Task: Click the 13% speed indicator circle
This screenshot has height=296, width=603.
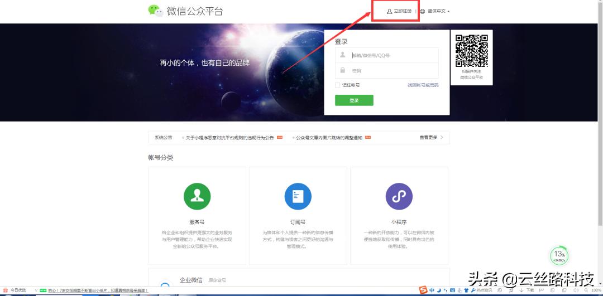Action: point(559,255)
